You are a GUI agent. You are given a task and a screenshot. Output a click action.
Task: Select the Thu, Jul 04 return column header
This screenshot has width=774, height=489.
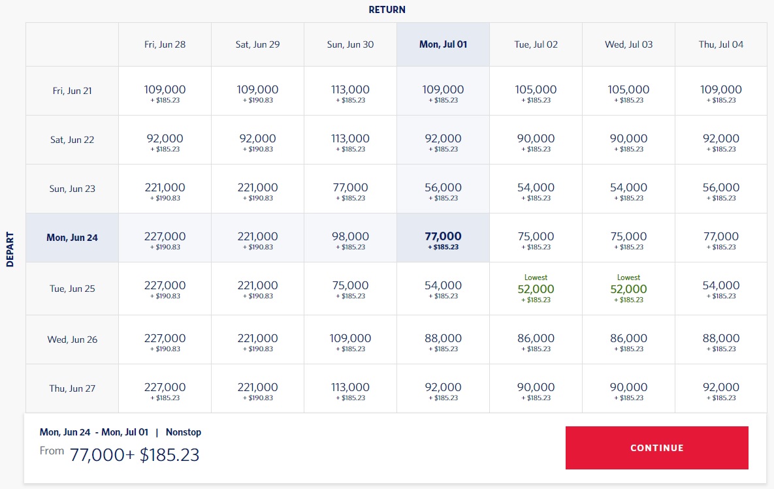click(x=720, y=44)
